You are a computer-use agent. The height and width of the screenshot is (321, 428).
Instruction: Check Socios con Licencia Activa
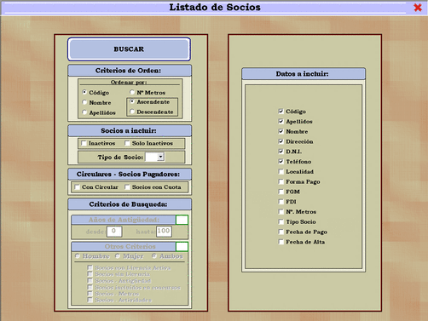point(90,267)
